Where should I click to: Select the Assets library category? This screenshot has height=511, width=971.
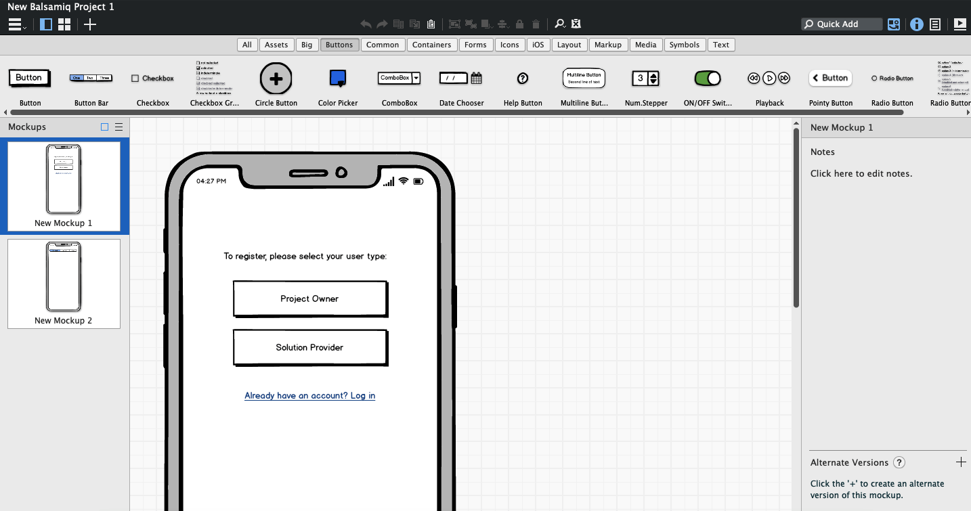(276, 45)
